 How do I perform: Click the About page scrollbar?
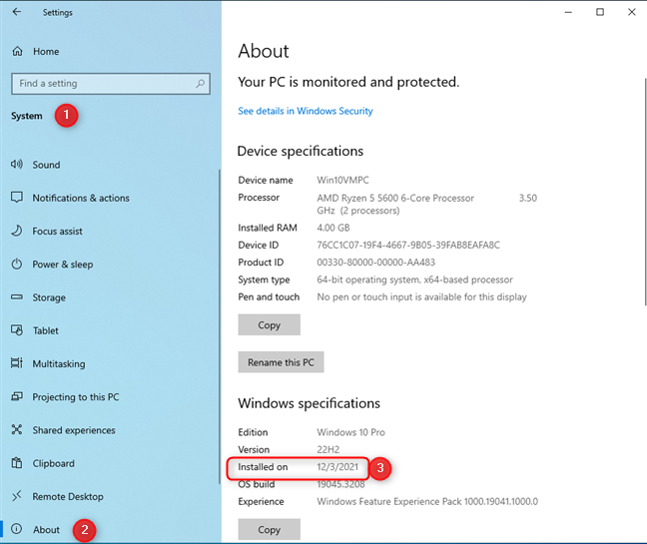[x=645, y=192]
